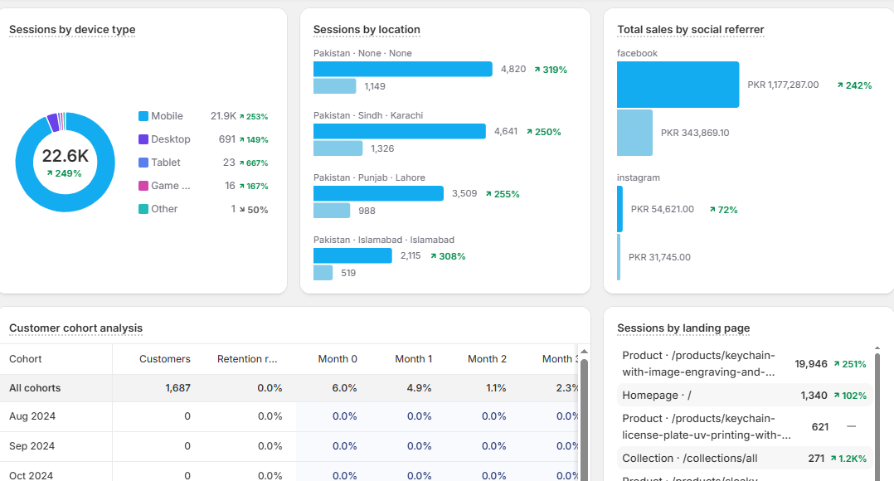This screenshot has width=894, height=481.
Task: Click the Tablet legend color swatch
Action: coord(143,163)
